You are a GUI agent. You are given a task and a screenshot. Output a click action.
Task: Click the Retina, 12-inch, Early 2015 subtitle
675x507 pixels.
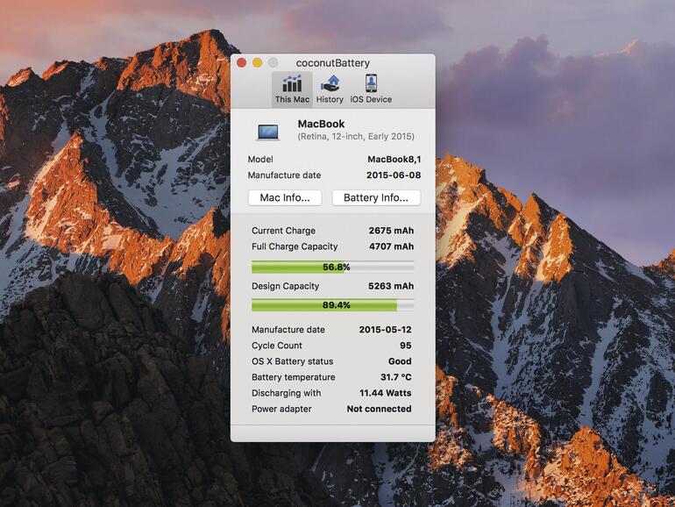[x=356, y=137]
